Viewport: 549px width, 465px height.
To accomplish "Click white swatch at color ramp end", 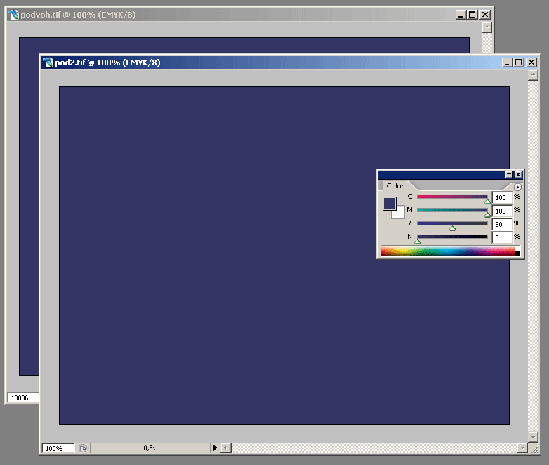I will tap(517, 249).
